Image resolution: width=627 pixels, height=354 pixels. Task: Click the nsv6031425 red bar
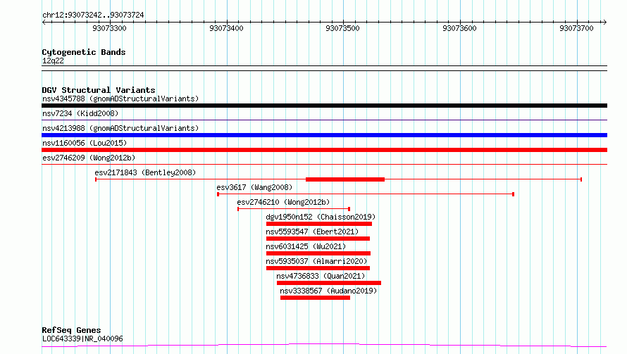pyautogui.click(x=318, y=253)
